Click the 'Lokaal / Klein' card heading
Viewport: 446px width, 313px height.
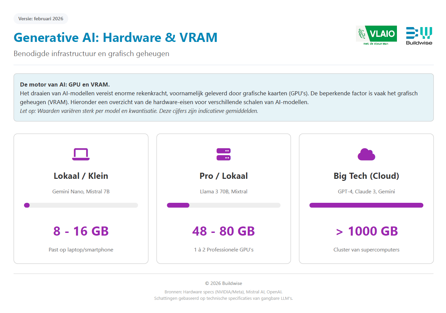point(81,176)
